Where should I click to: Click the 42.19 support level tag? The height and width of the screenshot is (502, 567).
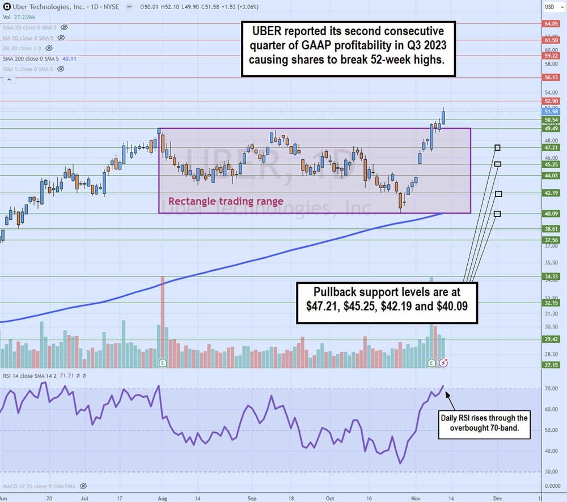click(x=551, y=193)
